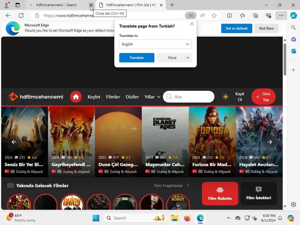
Task: Click the Ara search field
Action: tap(189, 97)
